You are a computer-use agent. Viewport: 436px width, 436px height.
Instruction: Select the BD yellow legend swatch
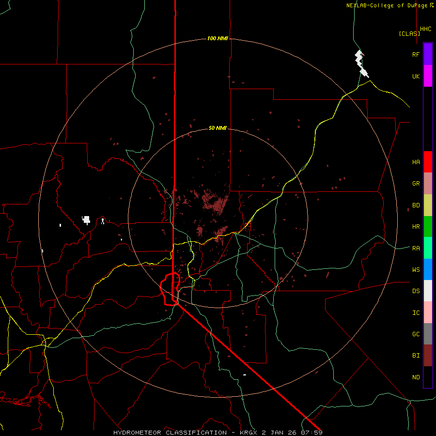point(428,205)
